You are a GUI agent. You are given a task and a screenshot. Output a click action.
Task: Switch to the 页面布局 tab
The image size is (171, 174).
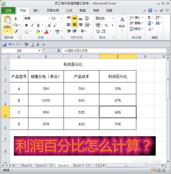[x=53, y=11]
